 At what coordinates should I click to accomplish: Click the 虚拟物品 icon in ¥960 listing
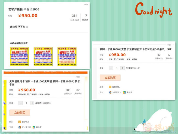point(20,122)
